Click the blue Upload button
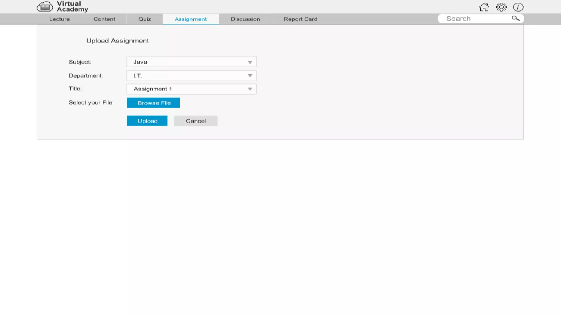The height and width of the screenshot is (315, 561). point(147,121)
